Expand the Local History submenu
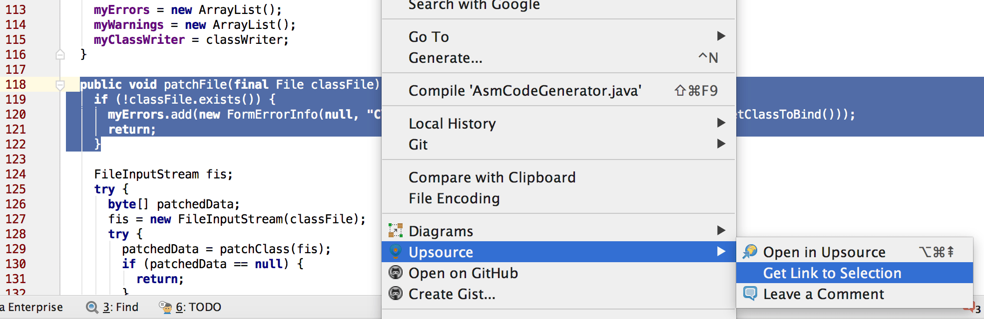This screenshot has width=984, height=319. tap(720, 123)
